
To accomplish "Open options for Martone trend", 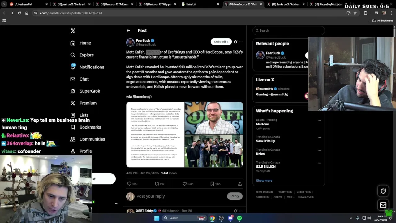I will click(x=319, y=120).
